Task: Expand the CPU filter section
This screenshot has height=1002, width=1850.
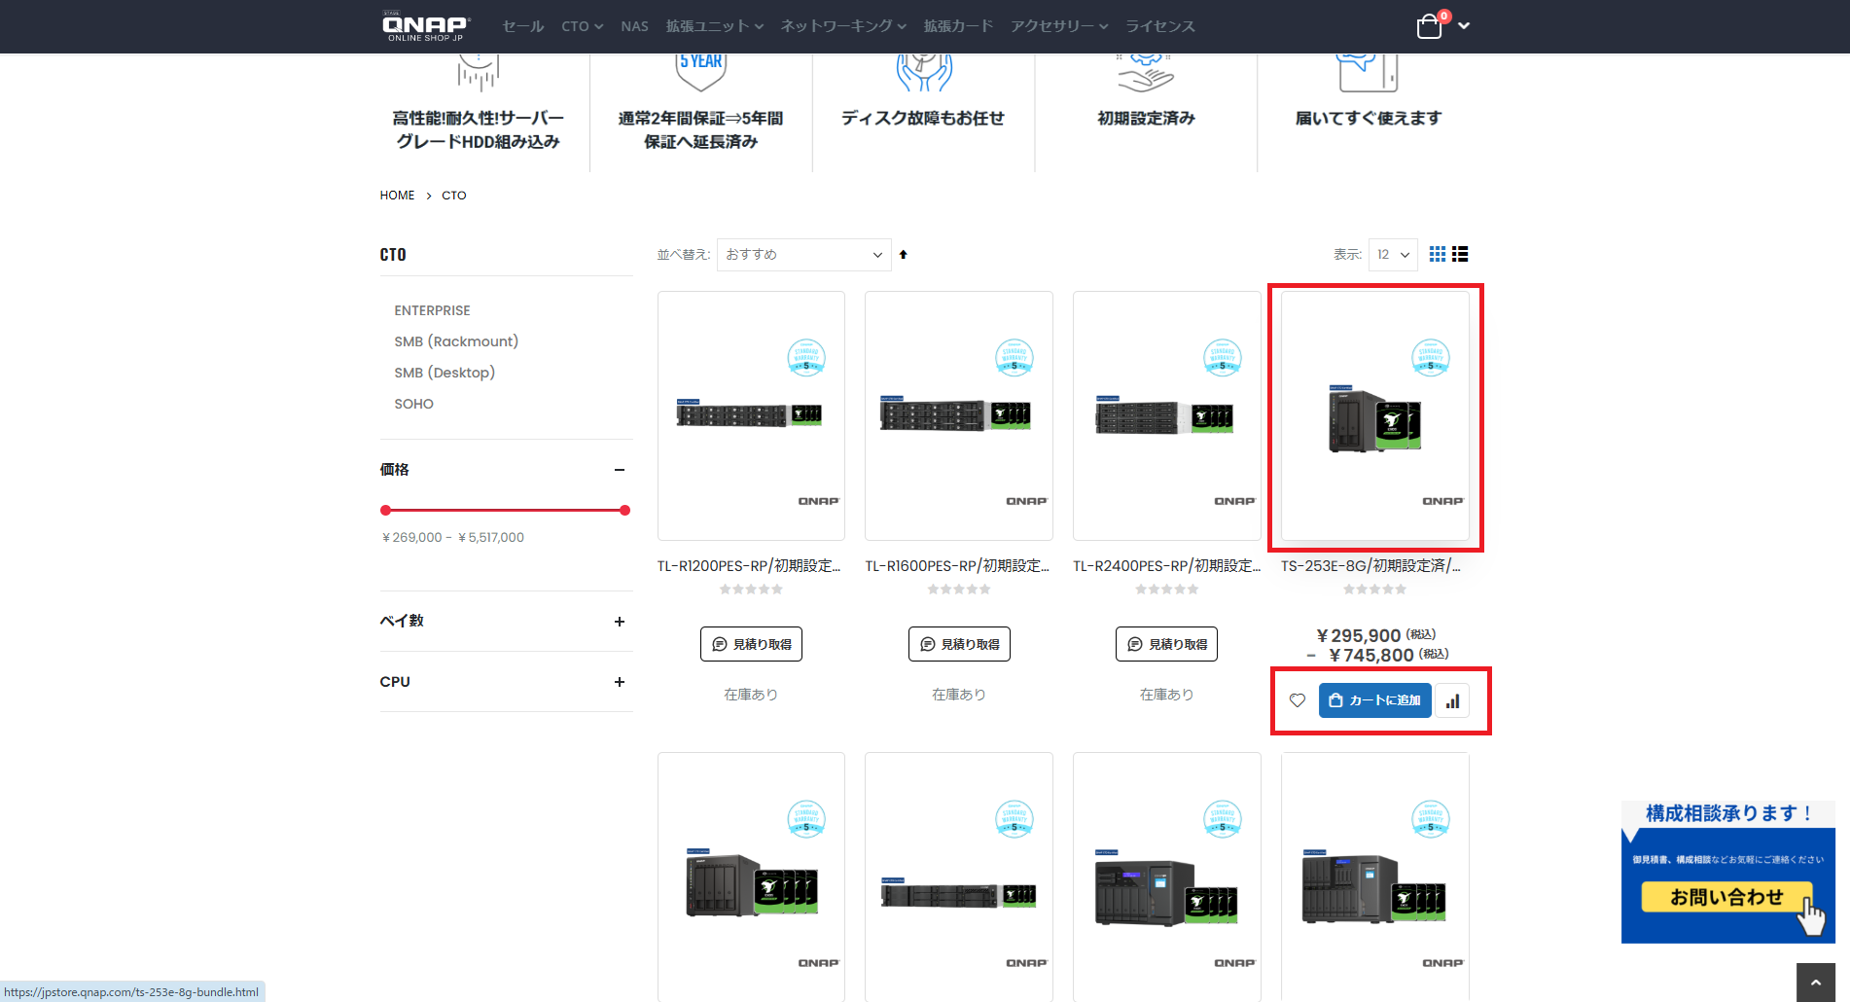Action: tap(620, 682)
